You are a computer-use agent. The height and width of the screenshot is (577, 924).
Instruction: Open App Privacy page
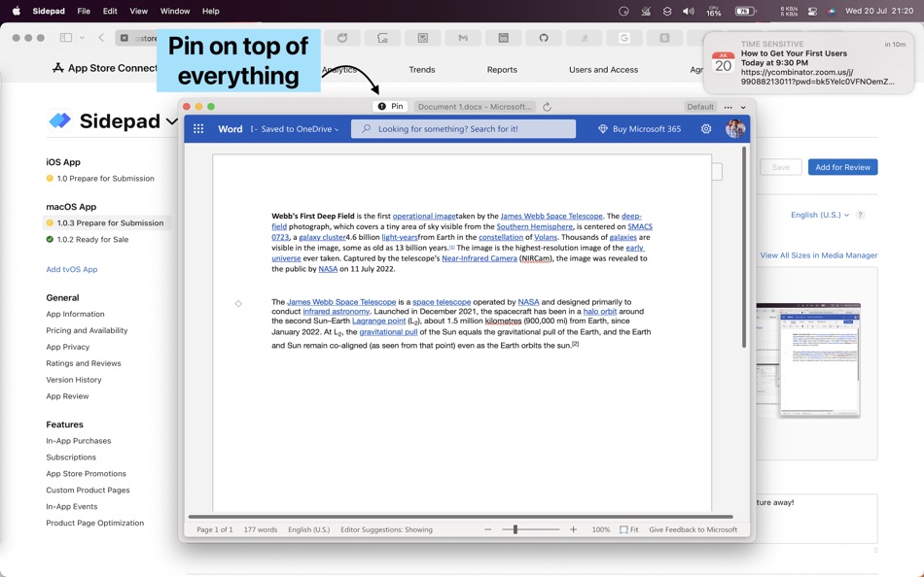pos(68,347)
